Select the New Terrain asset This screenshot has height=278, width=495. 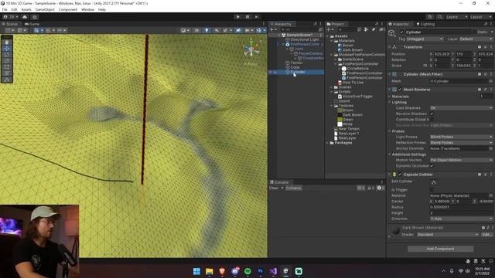point(349,129)
